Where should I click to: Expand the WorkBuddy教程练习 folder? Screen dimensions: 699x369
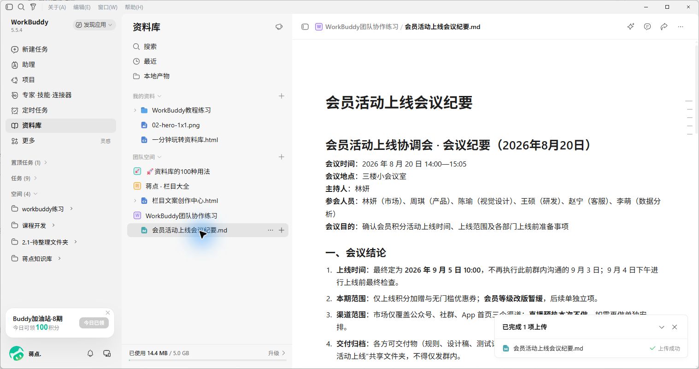click(x=135, y=110)
